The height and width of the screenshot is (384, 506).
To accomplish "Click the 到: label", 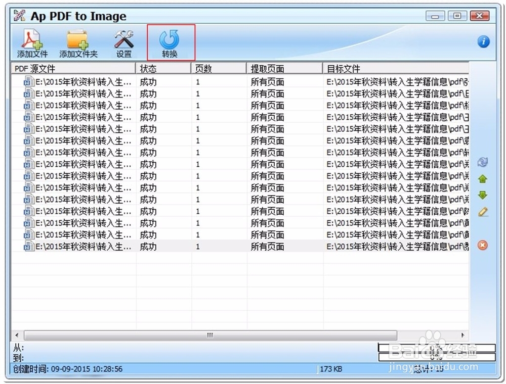I will pos(18,358).
